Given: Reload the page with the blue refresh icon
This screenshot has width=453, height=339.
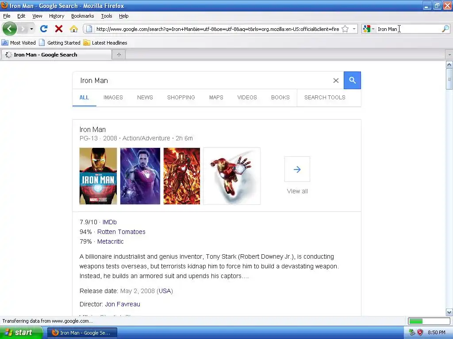Looking at the screenshot, I should click(44, 29).
